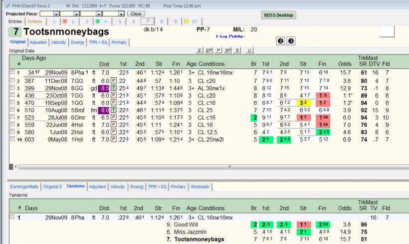
Task: Click the yellow Str cell in 19Sep08 row
Action: pos(303,103)
